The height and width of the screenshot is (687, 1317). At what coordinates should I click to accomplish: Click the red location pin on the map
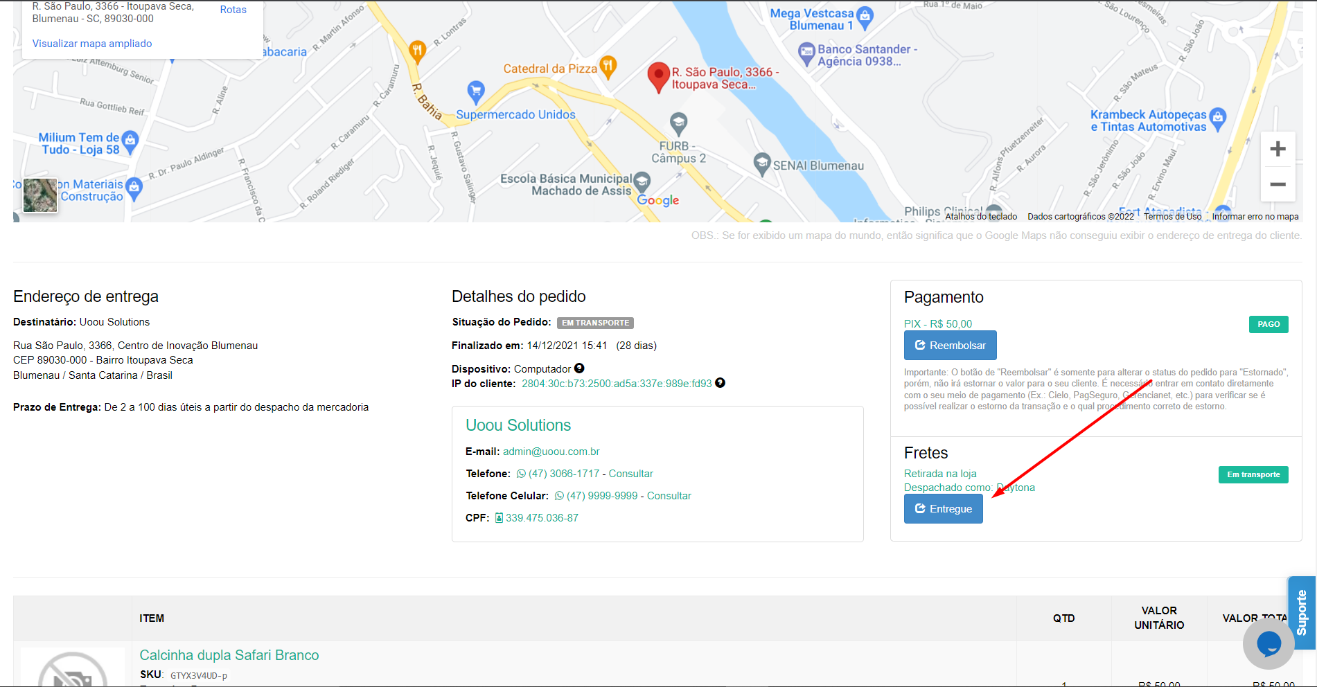click(658, 78)
